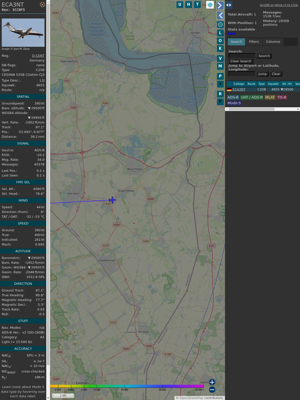The height and width of the screenshot is (400, 300).
Task: Sort table by Alt. (ft) column header
Action: 287,84
